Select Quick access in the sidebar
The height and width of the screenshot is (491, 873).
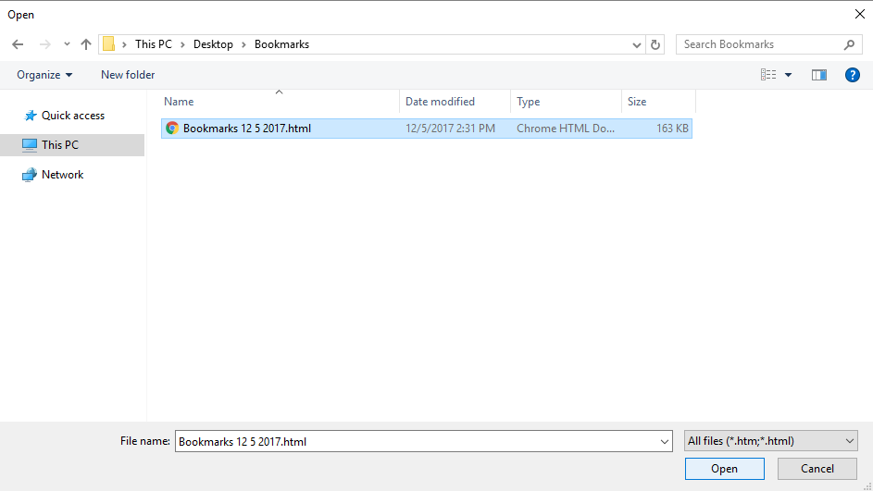pos(73,116)
